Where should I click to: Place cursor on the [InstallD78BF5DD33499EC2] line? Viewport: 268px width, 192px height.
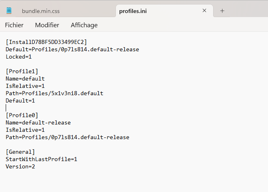(x=46, y=42)
